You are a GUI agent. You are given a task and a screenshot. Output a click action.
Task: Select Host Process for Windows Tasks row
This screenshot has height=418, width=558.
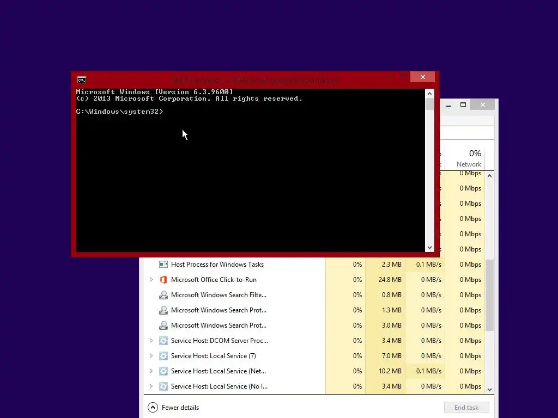click(314, 265)
